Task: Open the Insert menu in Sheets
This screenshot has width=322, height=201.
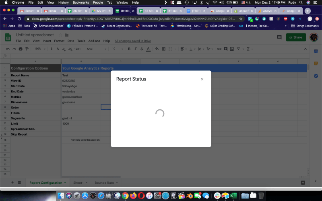Action: pos(47,41)
